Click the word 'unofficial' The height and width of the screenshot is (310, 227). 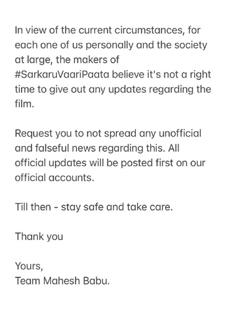tap(180, 133)
